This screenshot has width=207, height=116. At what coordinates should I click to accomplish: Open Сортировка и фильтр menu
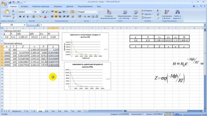tap(167, 14)
